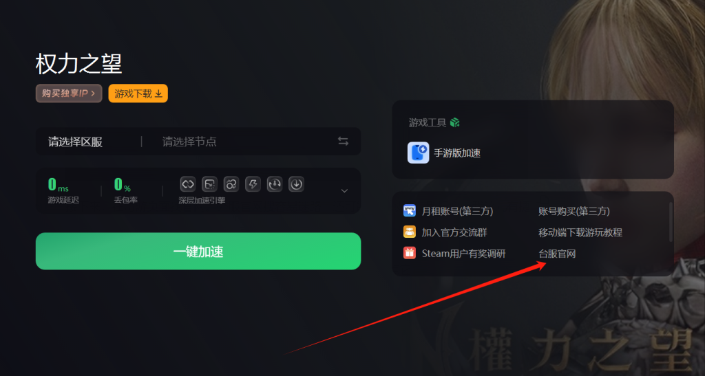
Task: Click the speedometer refresh engine icon
Action: (274, 184)
